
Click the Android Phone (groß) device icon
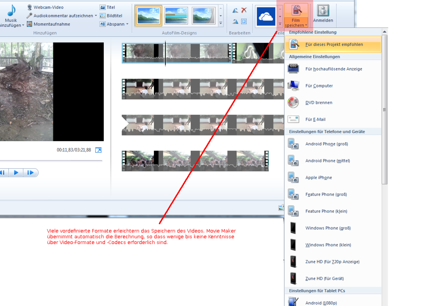click(x=293, y=144)
